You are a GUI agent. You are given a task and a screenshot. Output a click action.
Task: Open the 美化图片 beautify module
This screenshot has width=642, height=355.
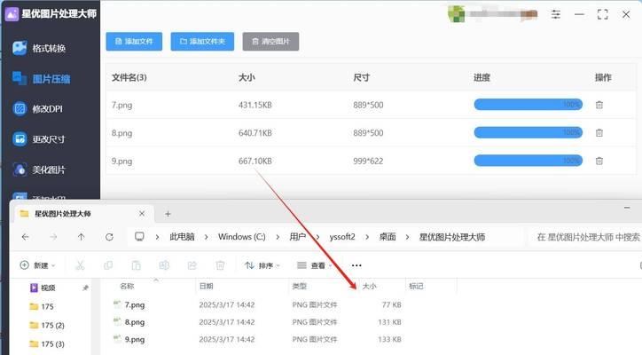coord(38,170)
